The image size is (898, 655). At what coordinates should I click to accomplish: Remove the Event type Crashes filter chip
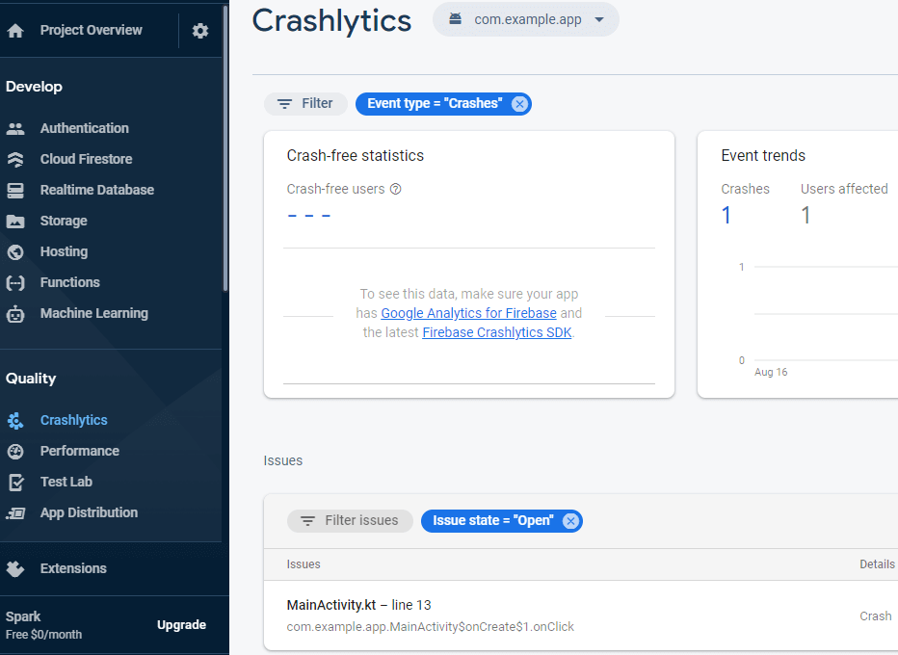519,103
